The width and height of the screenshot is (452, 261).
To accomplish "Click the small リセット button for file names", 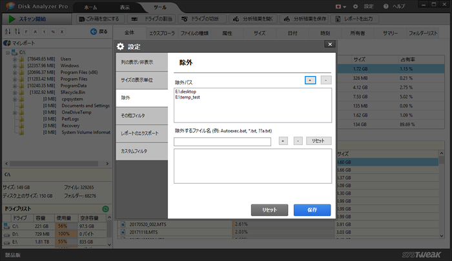I will pos(318,140).
